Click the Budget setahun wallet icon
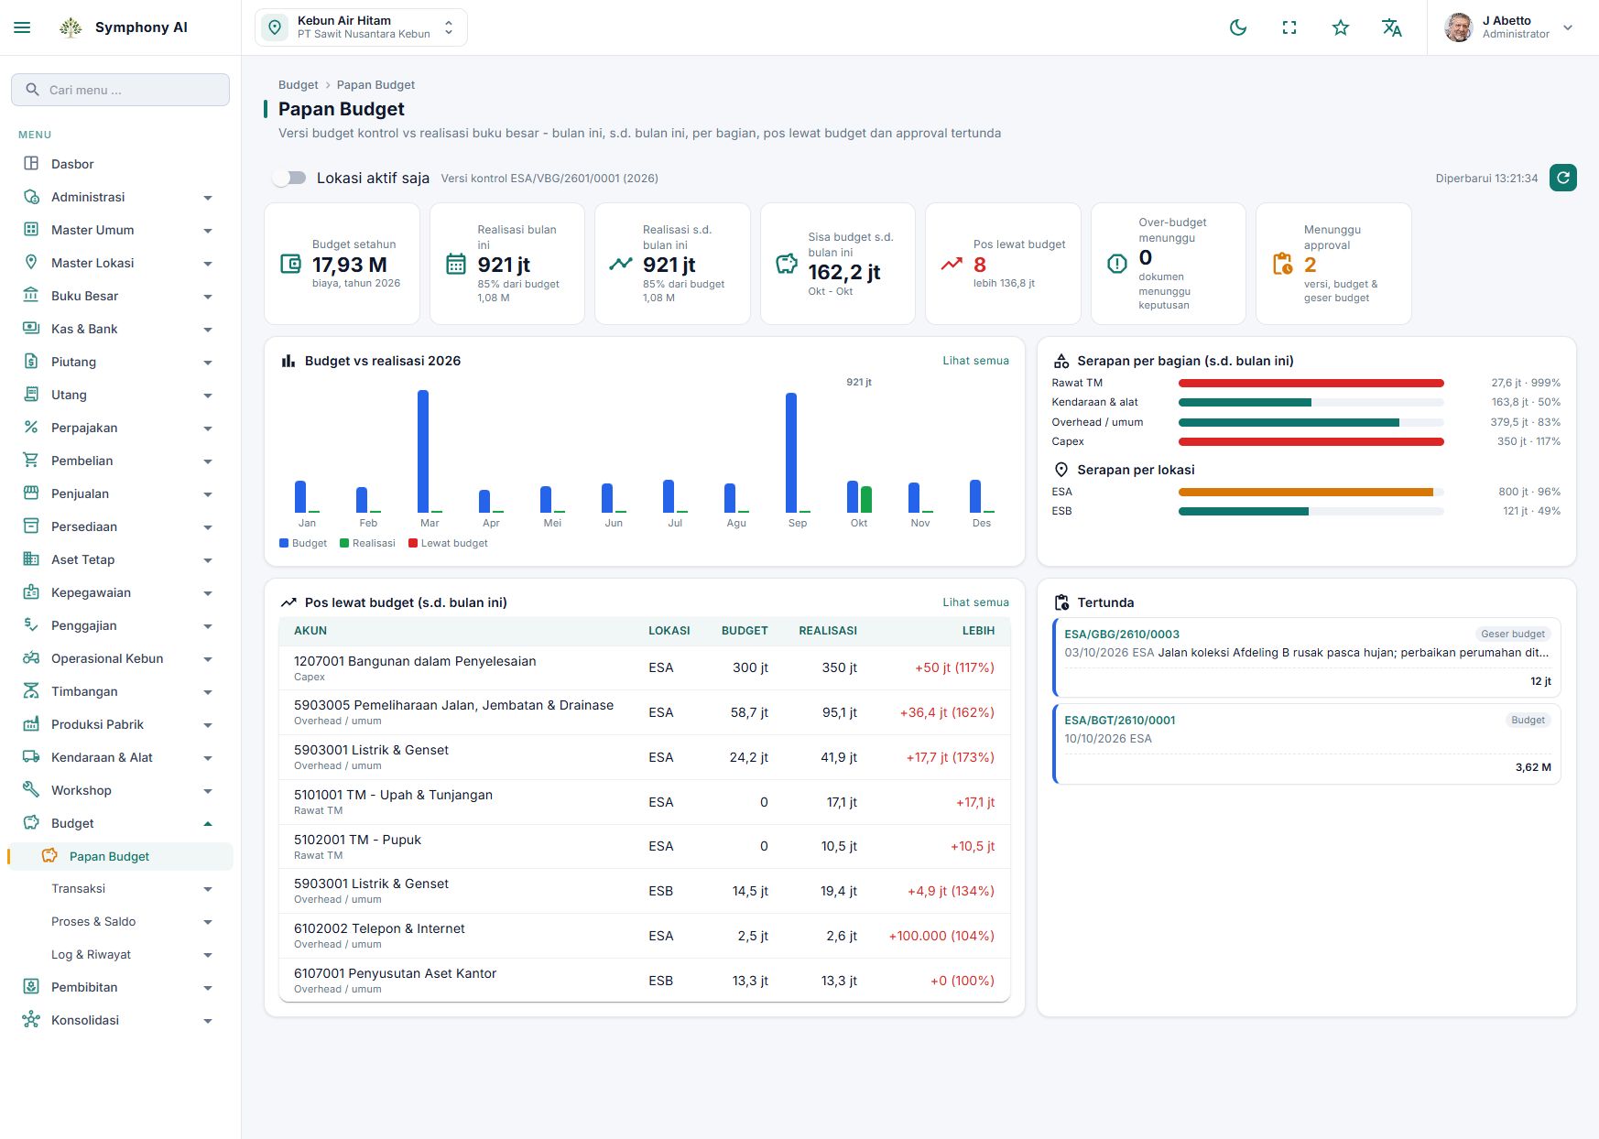 pos(290,264)
